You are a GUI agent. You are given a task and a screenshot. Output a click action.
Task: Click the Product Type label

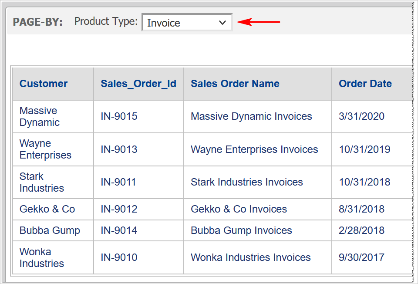click(x=106, y=21)
